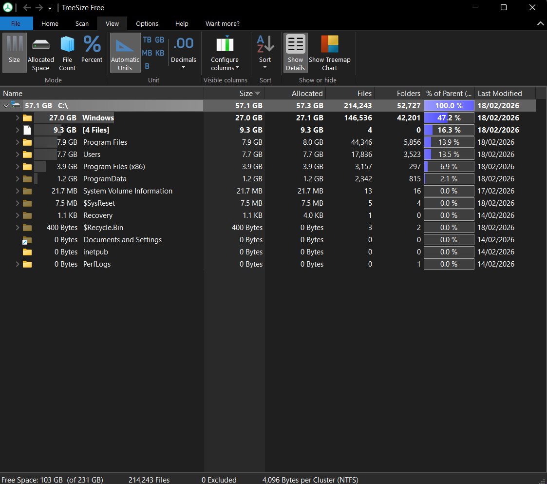Select the Users row name

click(x=92, y=155)
